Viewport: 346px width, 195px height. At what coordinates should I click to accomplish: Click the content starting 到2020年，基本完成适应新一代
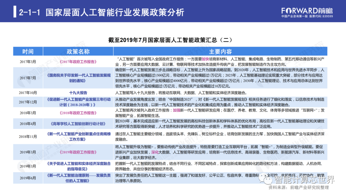pyautogui.click(x=220, y=124)
